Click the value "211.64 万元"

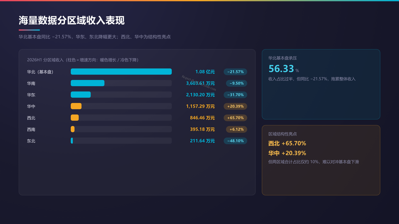(202, 141)
